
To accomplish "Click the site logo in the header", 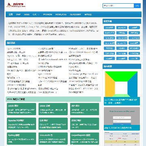I will click(16, 5).
